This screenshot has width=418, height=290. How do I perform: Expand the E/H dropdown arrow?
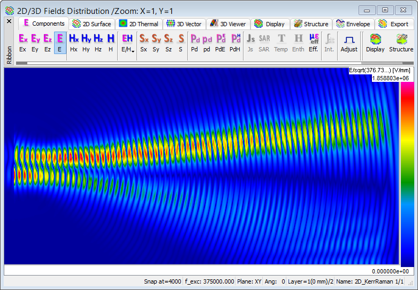132,50
